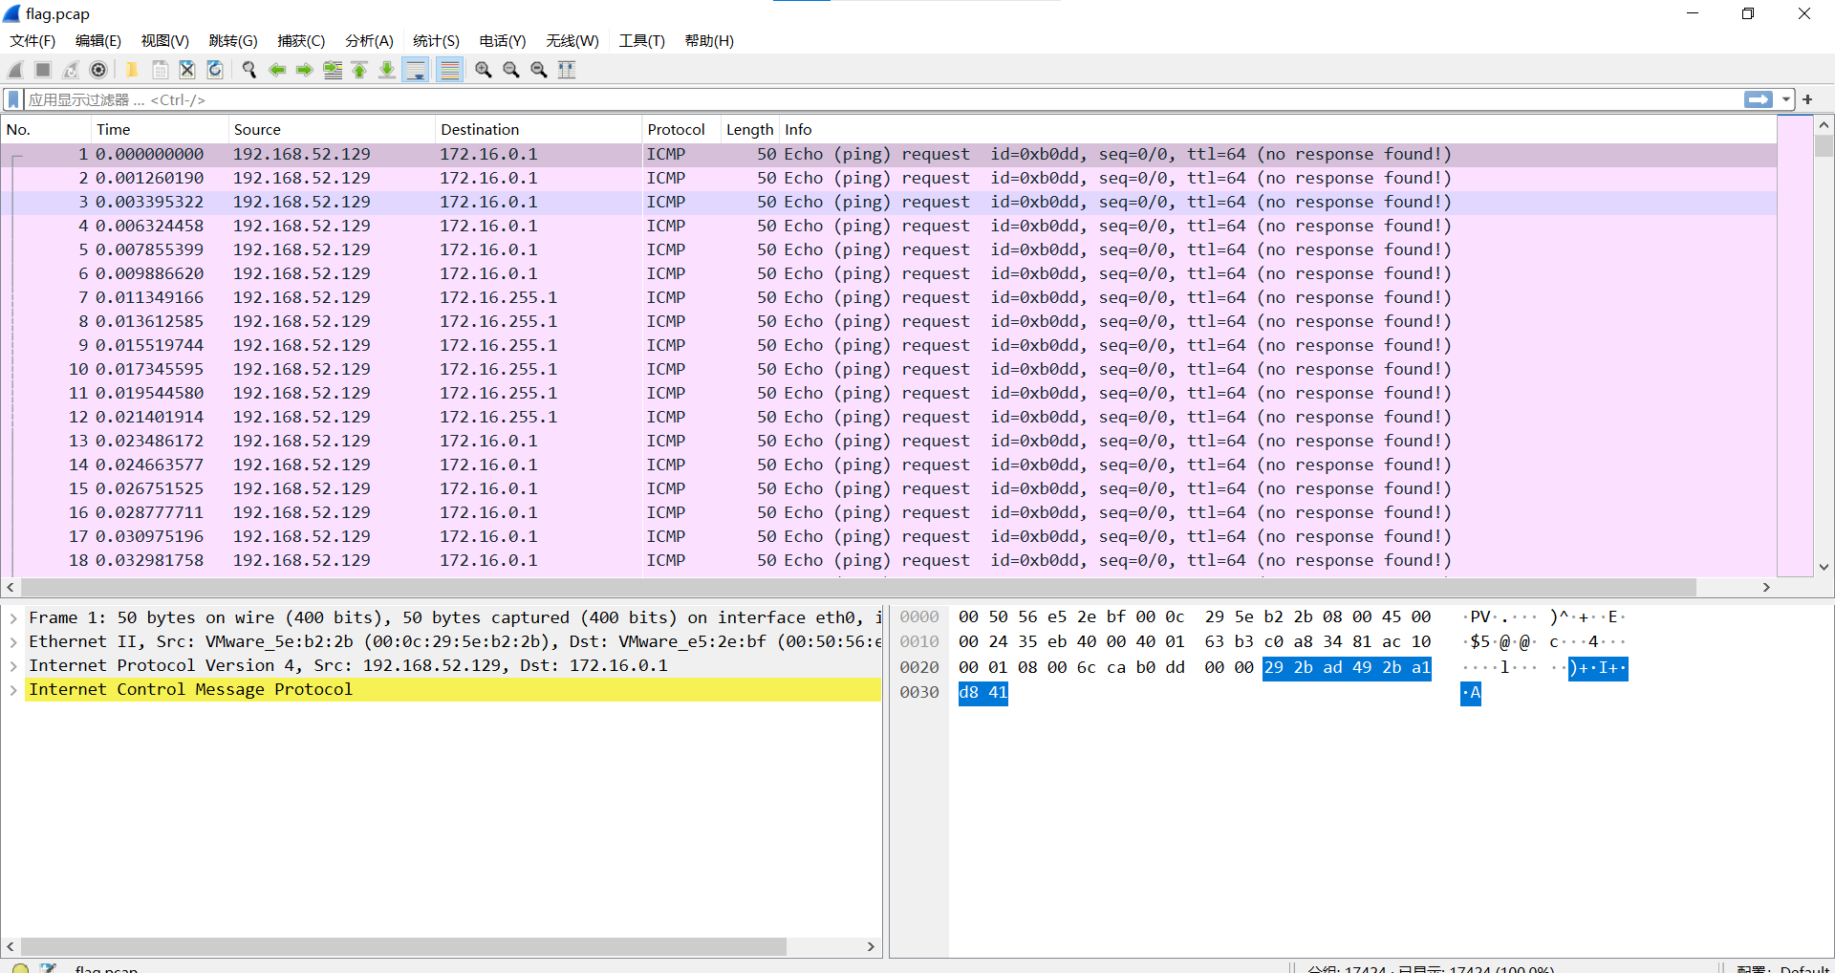
Task: Open display filter history dropdown
Action: [1785, 99]
